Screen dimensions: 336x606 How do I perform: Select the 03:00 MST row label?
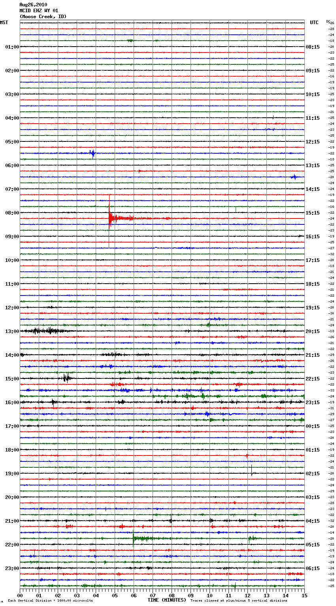click(12, 94)
